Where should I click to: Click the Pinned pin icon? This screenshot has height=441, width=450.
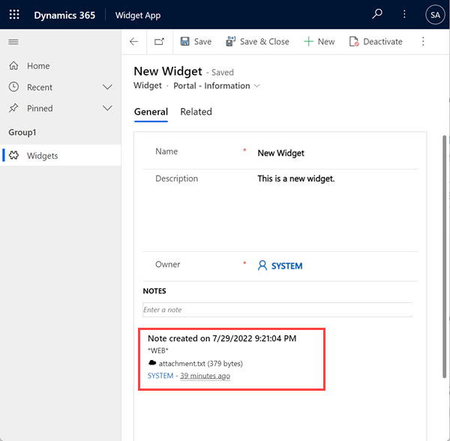pos(13,108)
